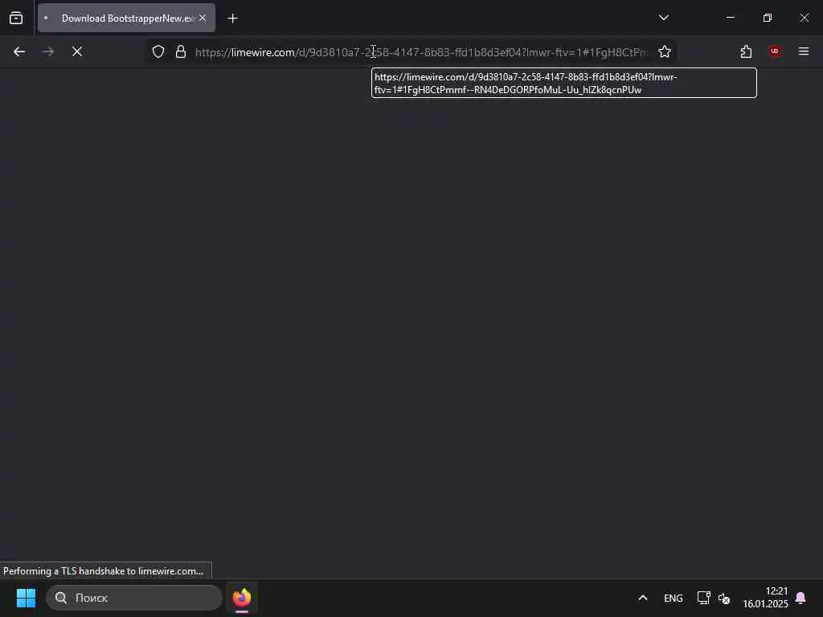Image resolution: width=823 pixels, height=617 pixels.
Task: Switch the ENG input language
Action: [673, 598]
